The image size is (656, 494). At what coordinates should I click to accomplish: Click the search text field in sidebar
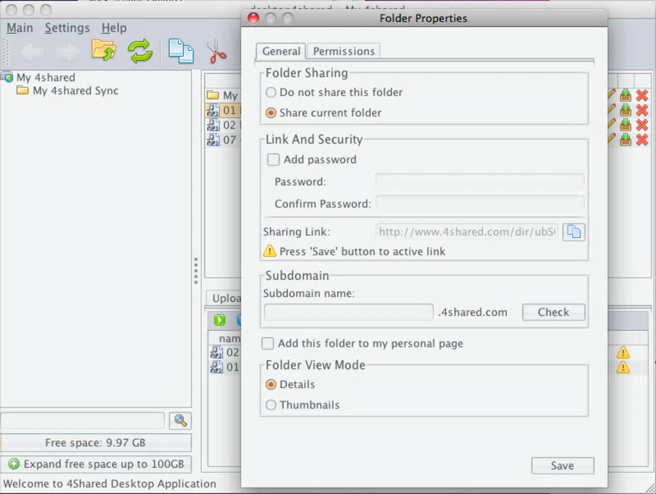tap(82, 421)
